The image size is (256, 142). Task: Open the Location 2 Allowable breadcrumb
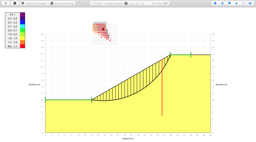tap(35, 3)
